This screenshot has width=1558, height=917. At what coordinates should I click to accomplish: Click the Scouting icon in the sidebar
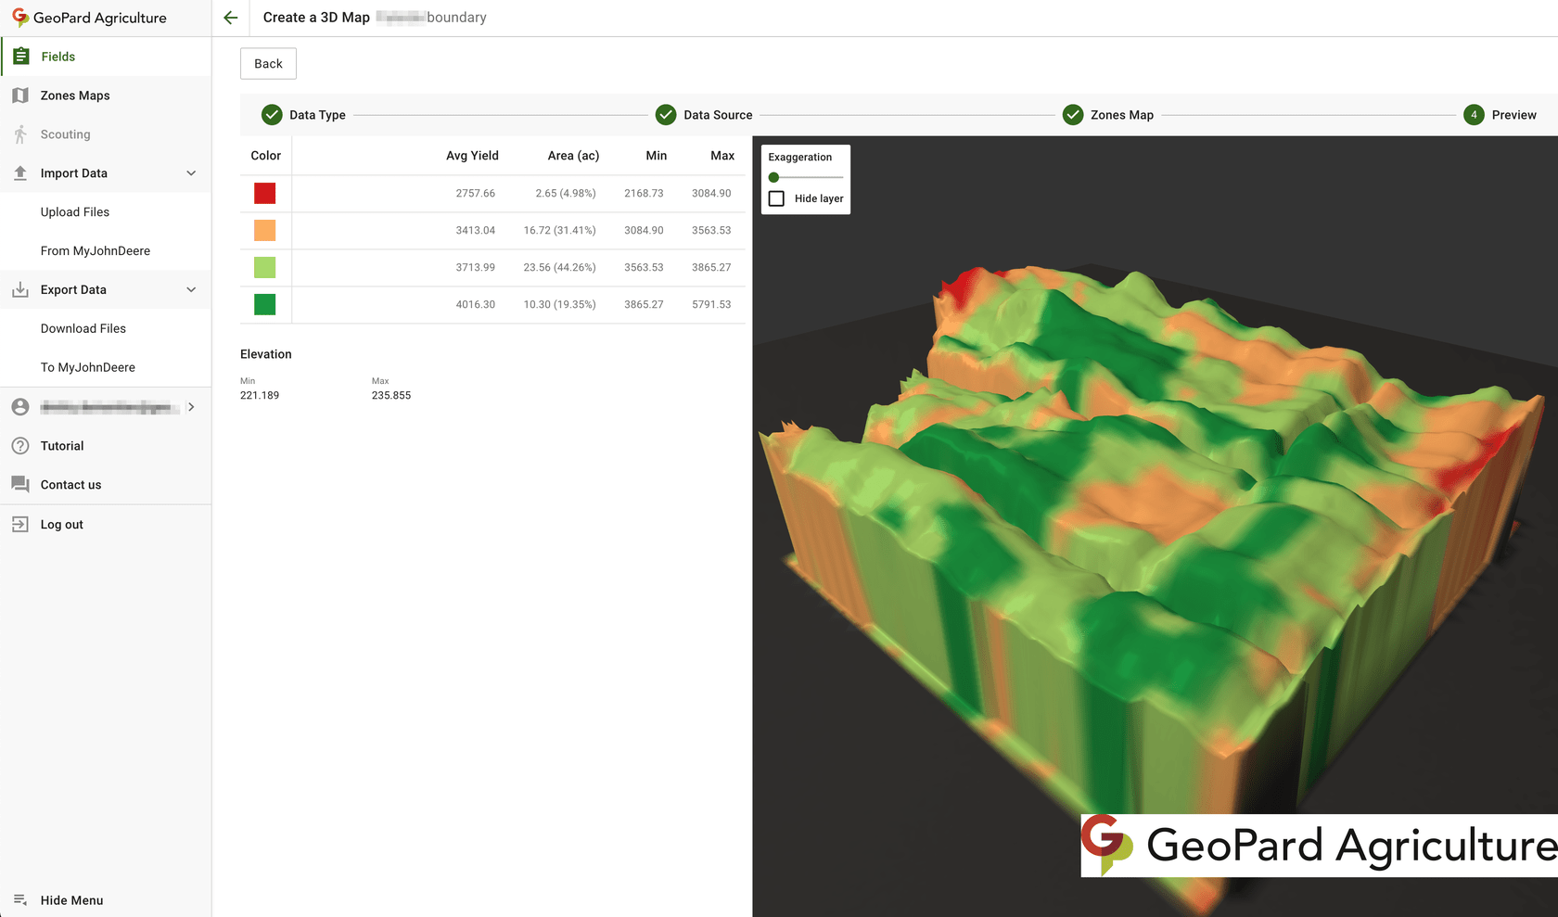pyautogui.click(x=19, y=134)
